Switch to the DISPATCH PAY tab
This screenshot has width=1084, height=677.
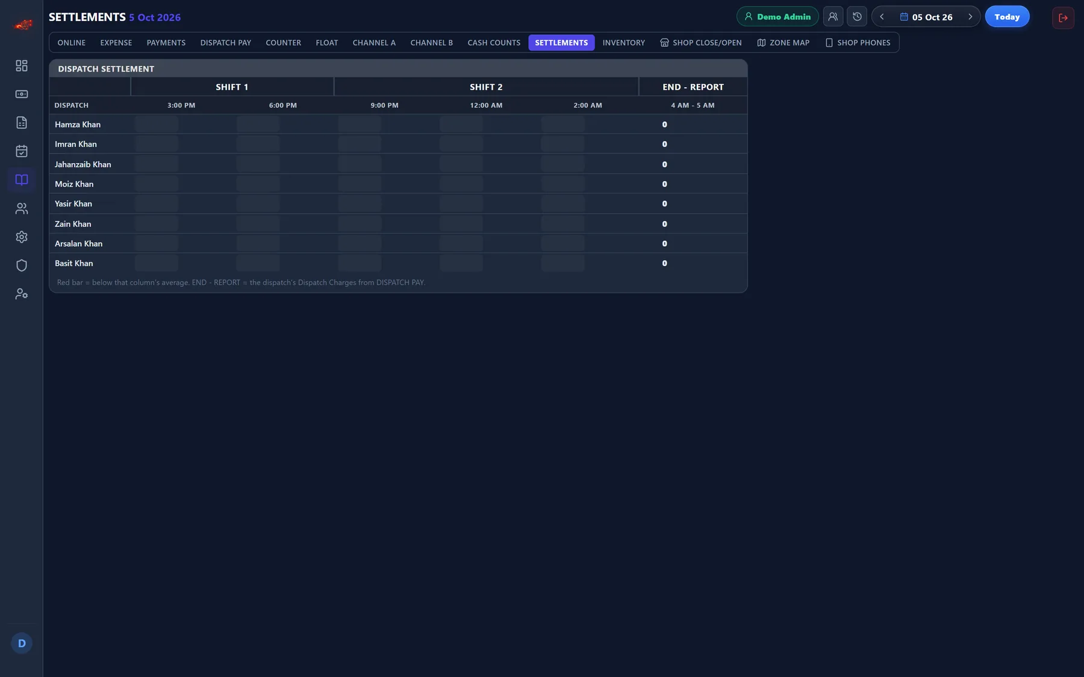pyautogui.click(x=226, y=43)
